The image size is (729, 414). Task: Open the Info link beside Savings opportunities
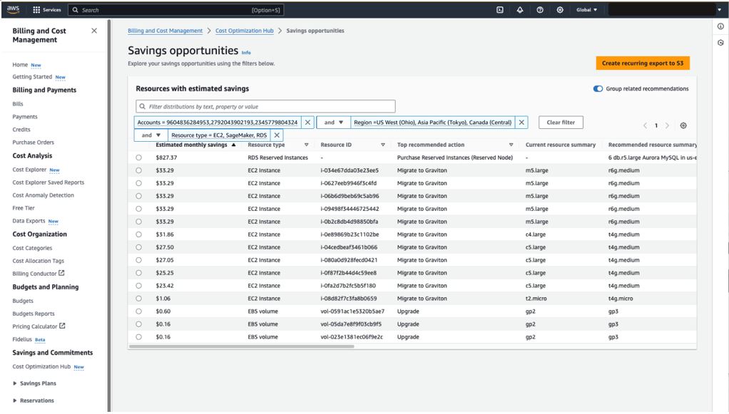point(246,53)
